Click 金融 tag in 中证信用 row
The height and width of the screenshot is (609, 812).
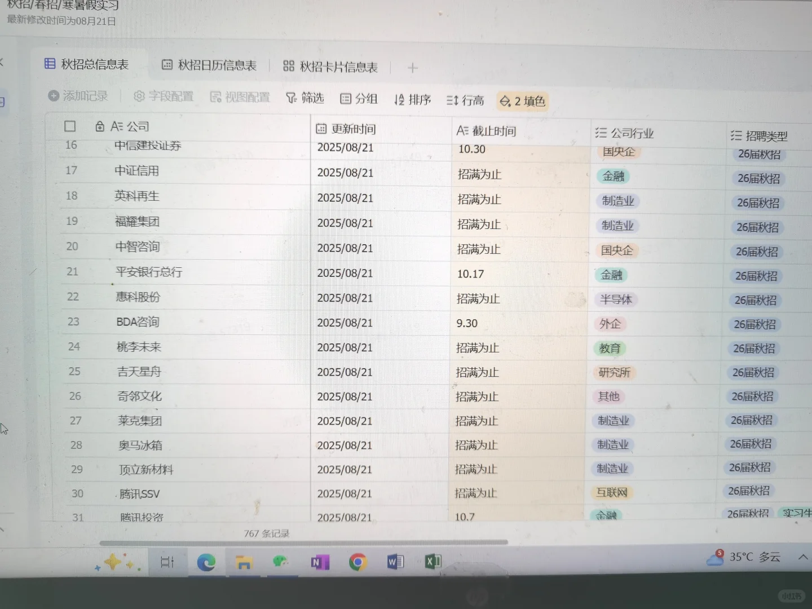tap(614, 176)
